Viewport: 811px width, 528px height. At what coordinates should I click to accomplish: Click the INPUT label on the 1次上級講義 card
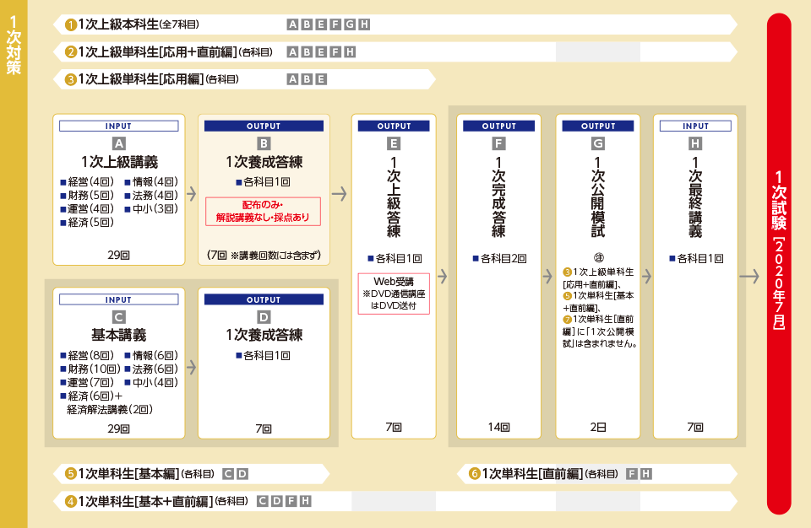click(x=119, y=126)
